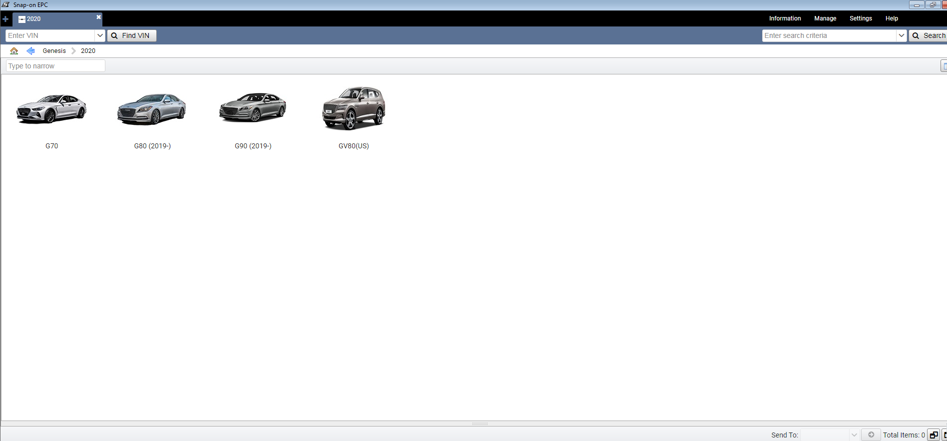
Task: Select the G70 vehicle thumbnail
Action: coord(51,109)
